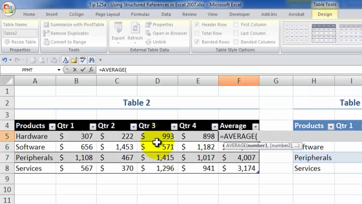Click the open folder icon in Quick Access
The width and height of the screenshot is (362, 204).
click(x=74, y=60)
